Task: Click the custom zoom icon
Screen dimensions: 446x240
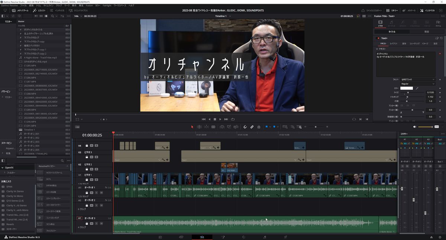Action: [300, 127]
